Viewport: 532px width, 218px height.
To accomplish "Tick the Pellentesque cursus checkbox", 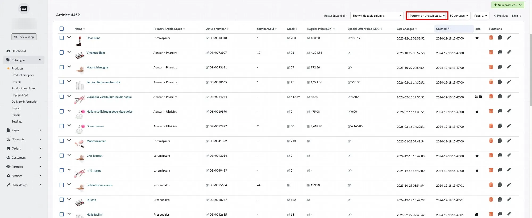I will pos(62,185).
